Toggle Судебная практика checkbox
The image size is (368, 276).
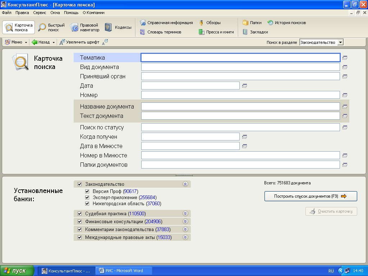(79, 213)
